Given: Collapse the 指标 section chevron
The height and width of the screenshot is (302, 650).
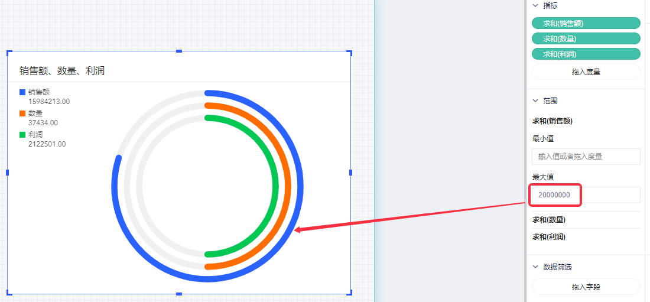Looking at the screenshot, I should 536,5.
